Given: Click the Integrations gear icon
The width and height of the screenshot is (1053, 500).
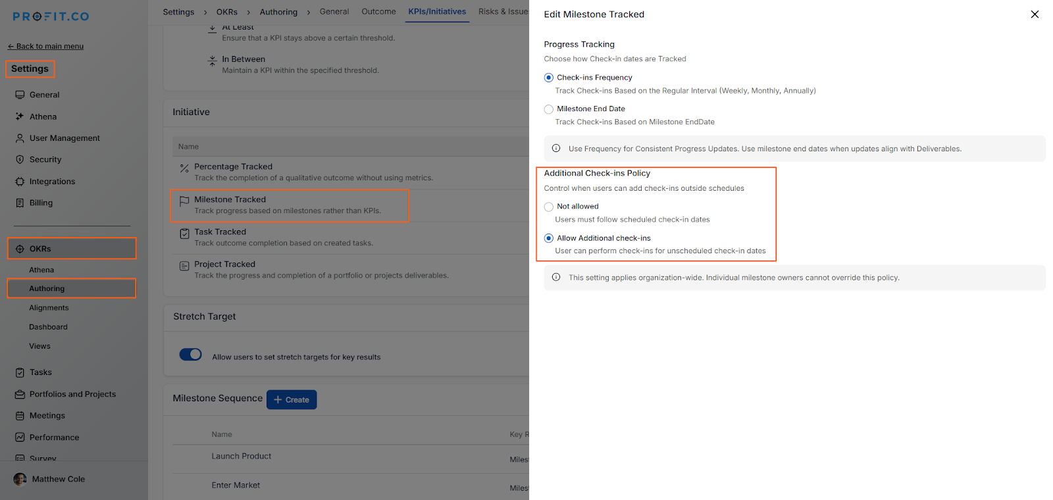Looking at the screenshot, I should 20,182.
